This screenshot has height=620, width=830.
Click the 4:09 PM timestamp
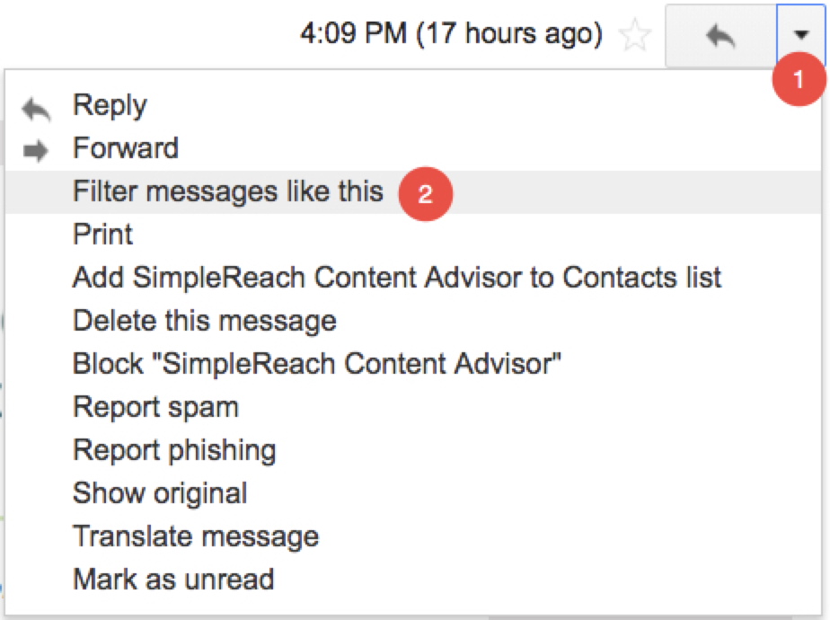[x=451, y=35]
